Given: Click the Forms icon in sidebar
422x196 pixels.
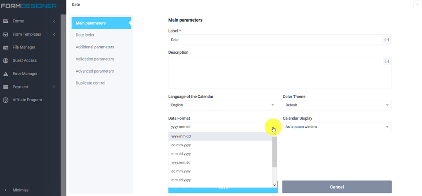Looking at the screenshot, I should pyautogui.click(x=6, y=21).
